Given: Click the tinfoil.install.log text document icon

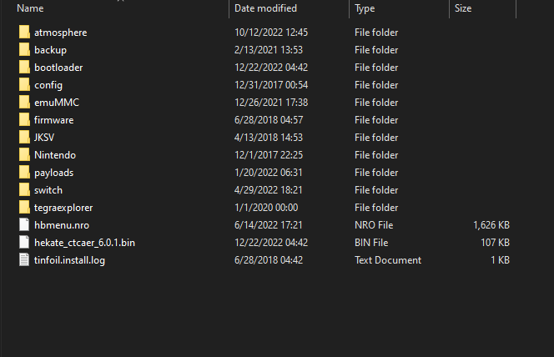Looking at the screenshot, I should point(24,260).
